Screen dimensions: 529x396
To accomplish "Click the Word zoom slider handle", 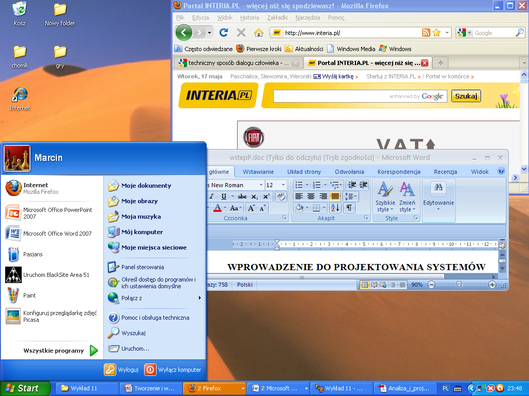I will coord(459,285).
